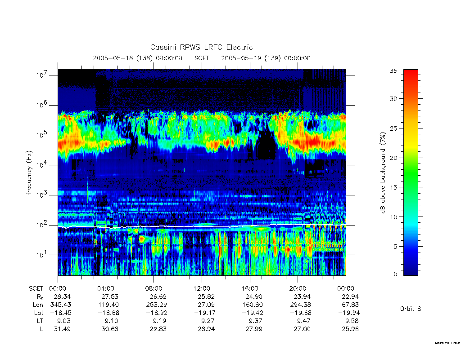The image size is (461, 345).
Task: Click the plot title Cassini RPWS LRFC Electric
Action: (201, 47)
